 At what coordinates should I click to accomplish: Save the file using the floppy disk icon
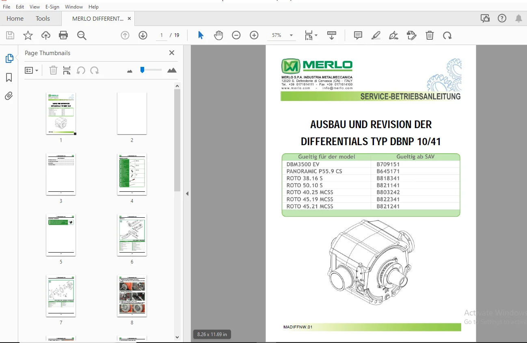coord(10,35)
